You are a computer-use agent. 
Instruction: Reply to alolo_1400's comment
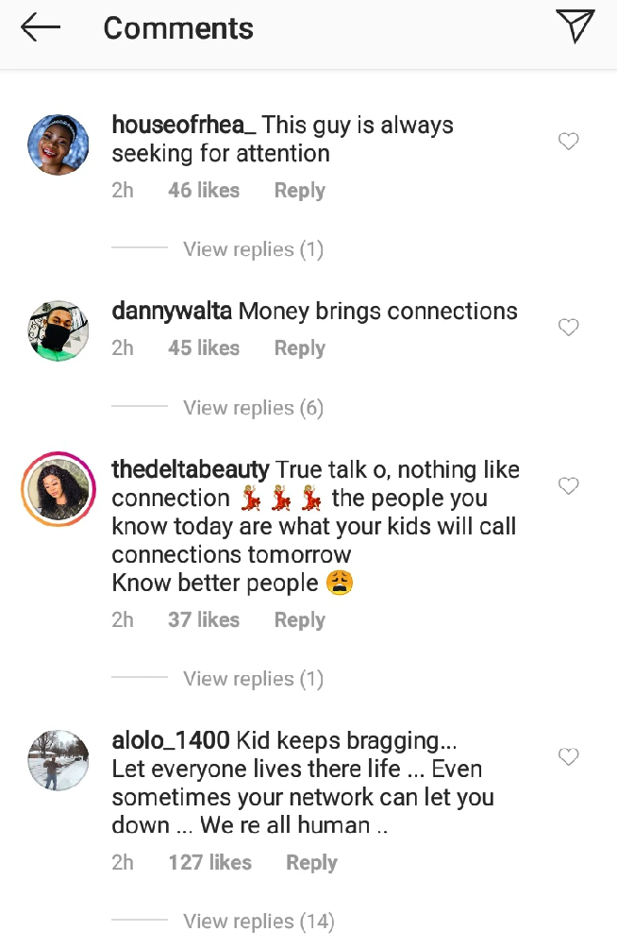(x=311, y=863)
